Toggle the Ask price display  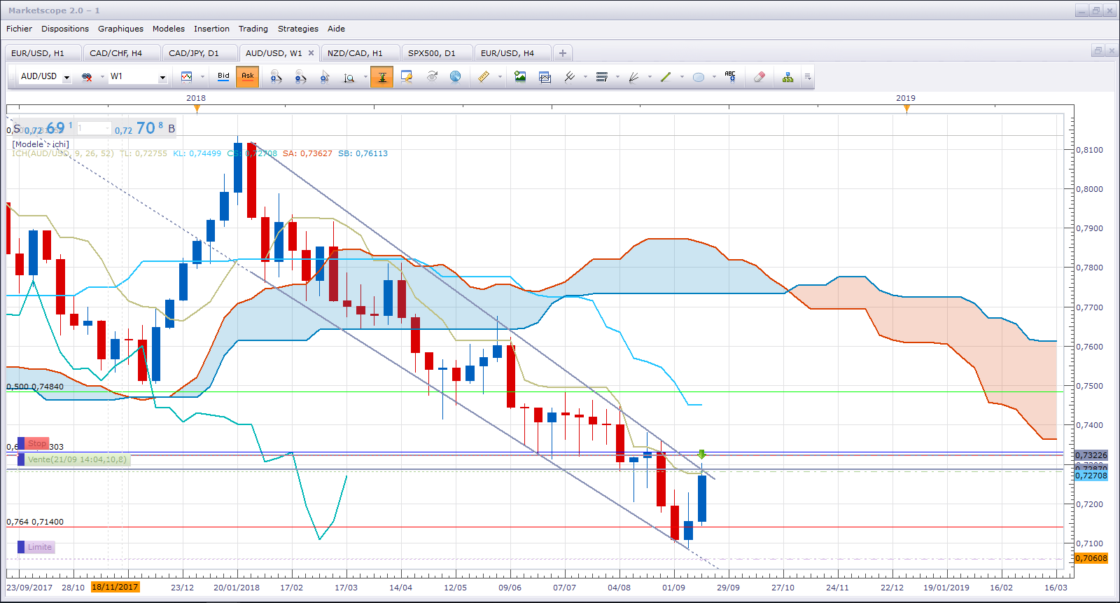point(247,76)
